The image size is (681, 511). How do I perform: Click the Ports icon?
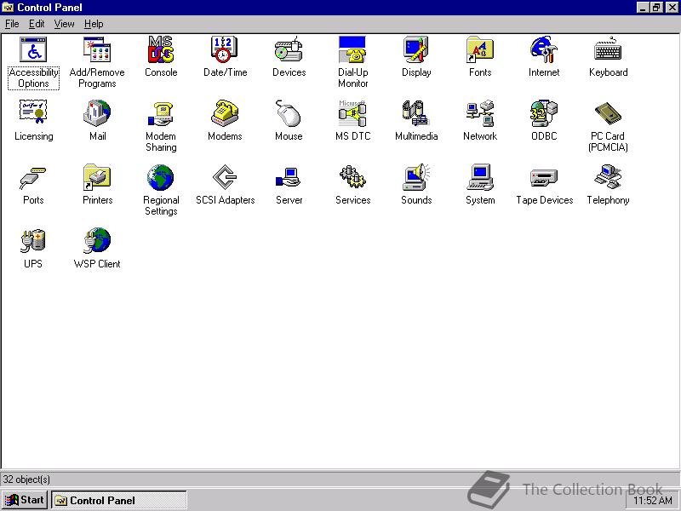[x=33, y=177]
